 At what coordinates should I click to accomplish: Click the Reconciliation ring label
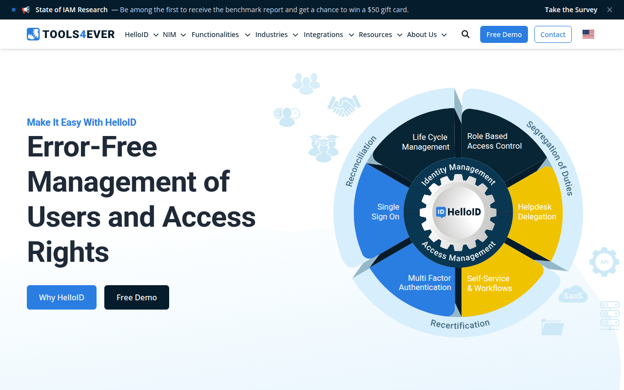pos(361,161)
